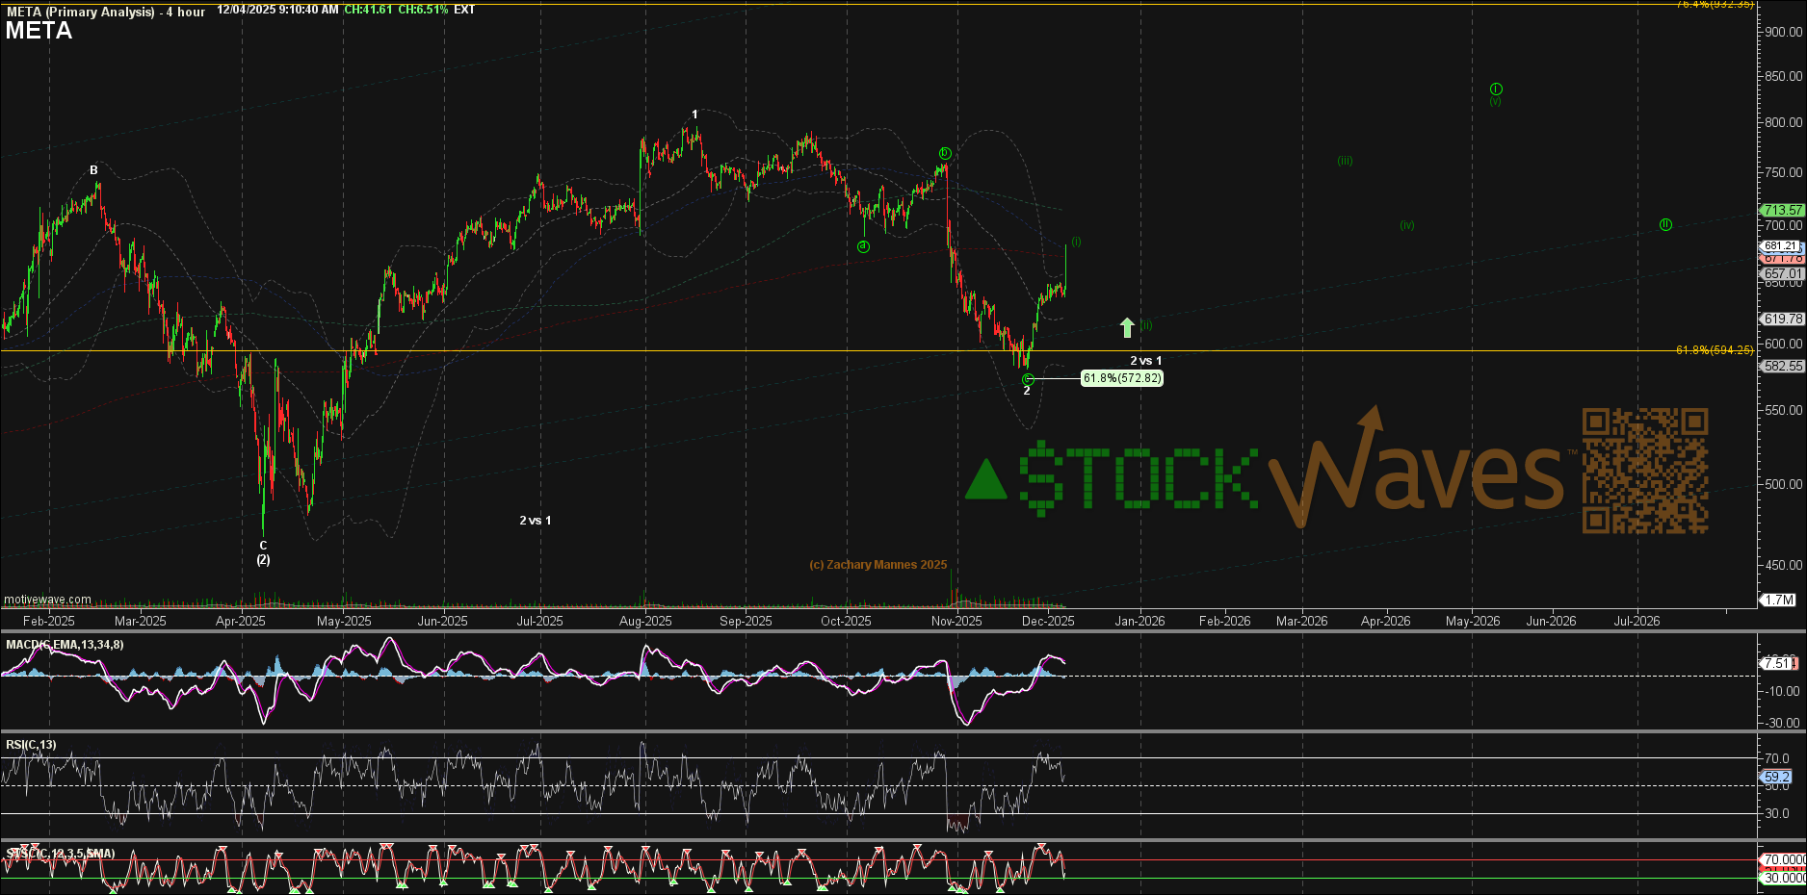Click circled wave marker at November high
1807x895 pixels.
coord(945,153)
